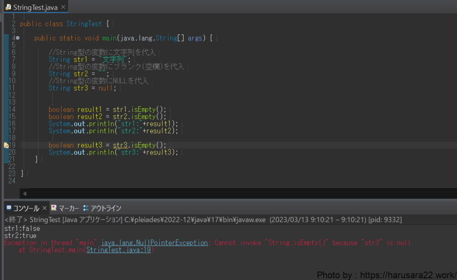
Task: Click the マーカー tab's marker icon
Action: pos(54,208)
